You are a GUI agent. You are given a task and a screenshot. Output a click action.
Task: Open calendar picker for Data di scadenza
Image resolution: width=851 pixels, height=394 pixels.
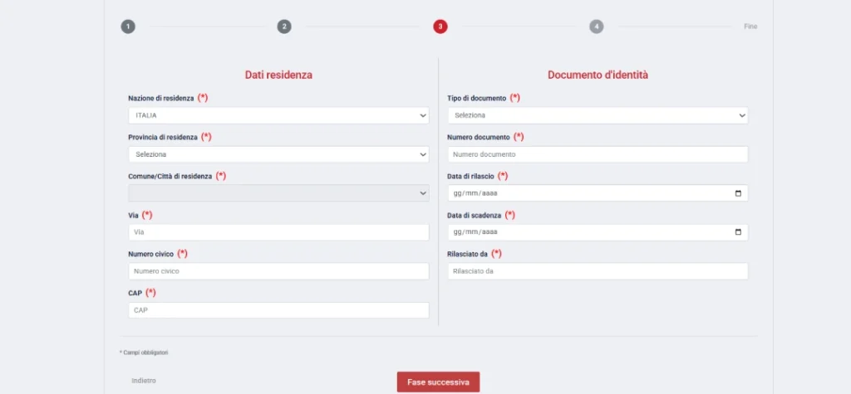[738, 232]
